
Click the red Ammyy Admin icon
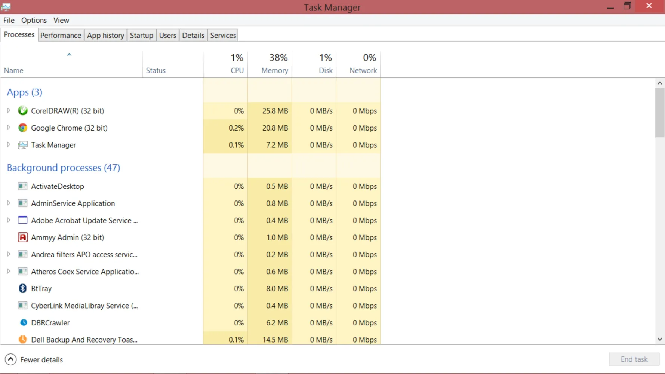23,237
